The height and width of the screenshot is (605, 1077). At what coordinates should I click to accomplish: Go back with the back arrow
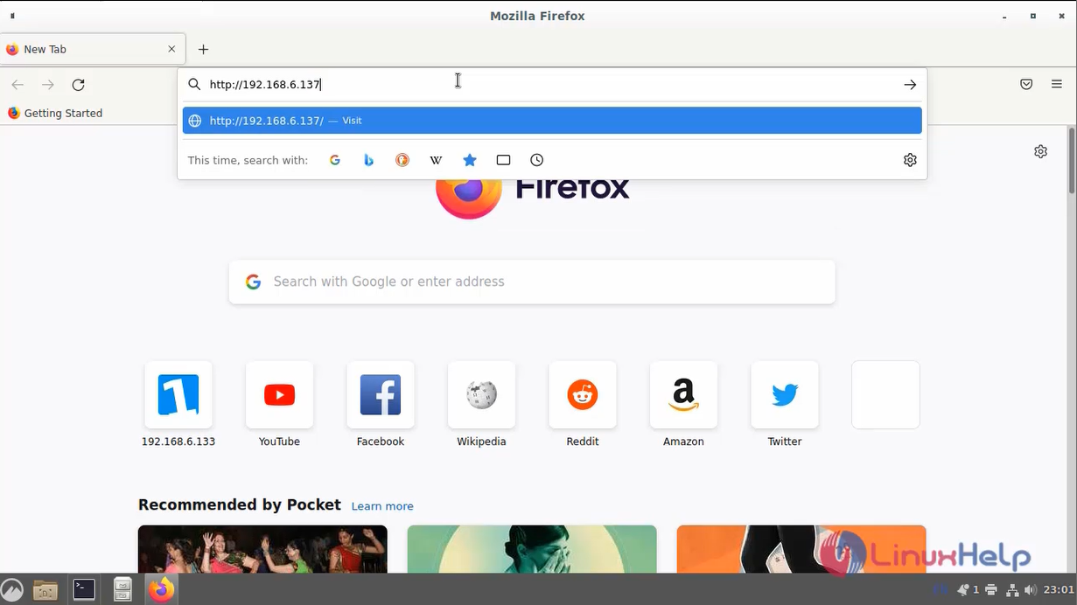click(x=17, y=85)
